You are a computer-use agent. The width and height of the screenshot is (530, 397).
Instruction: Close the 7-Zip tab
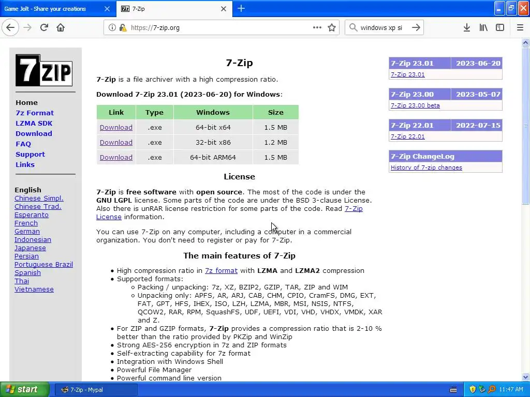[224, 9]
